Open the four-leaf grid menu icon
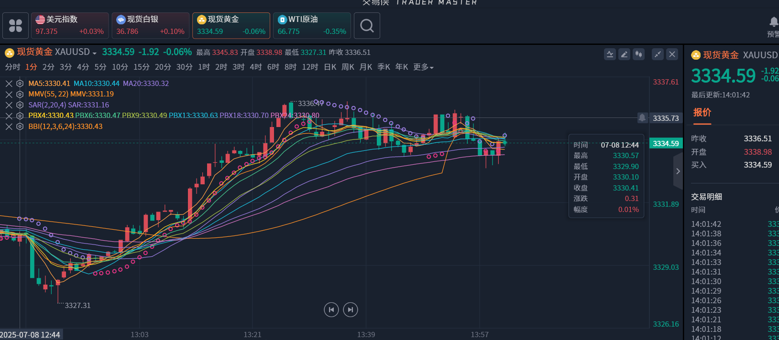 click(x=15, y=25)
